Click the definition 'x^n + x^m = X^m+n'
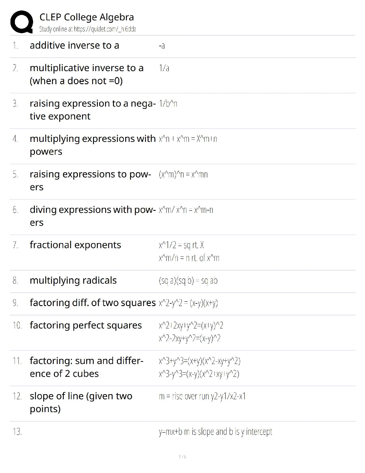This screenshot has width=365, height=473. pos(188,139)
